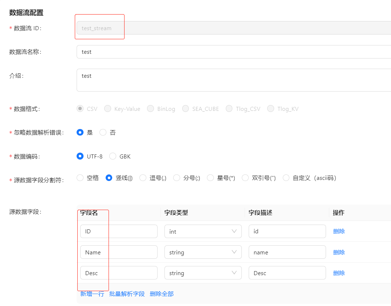Screen dimensions: 391x306
Task: Click the 数据流名称 input field
Action: coord(232,52)
